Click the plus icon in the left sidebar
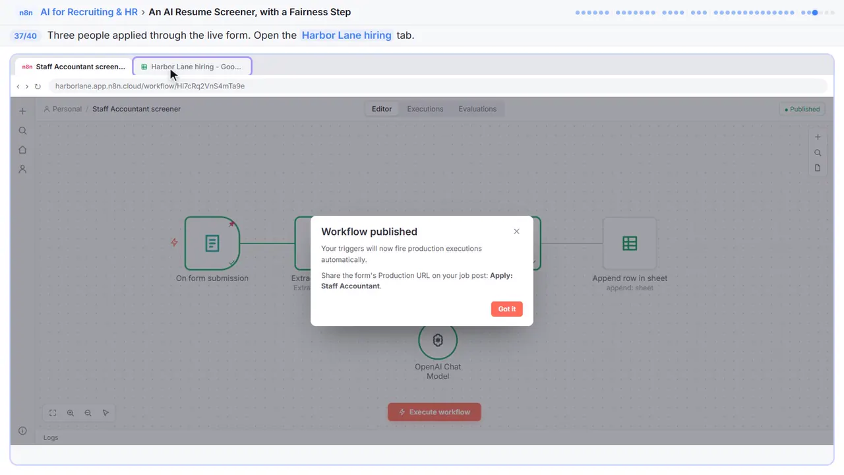 point(22,111)
